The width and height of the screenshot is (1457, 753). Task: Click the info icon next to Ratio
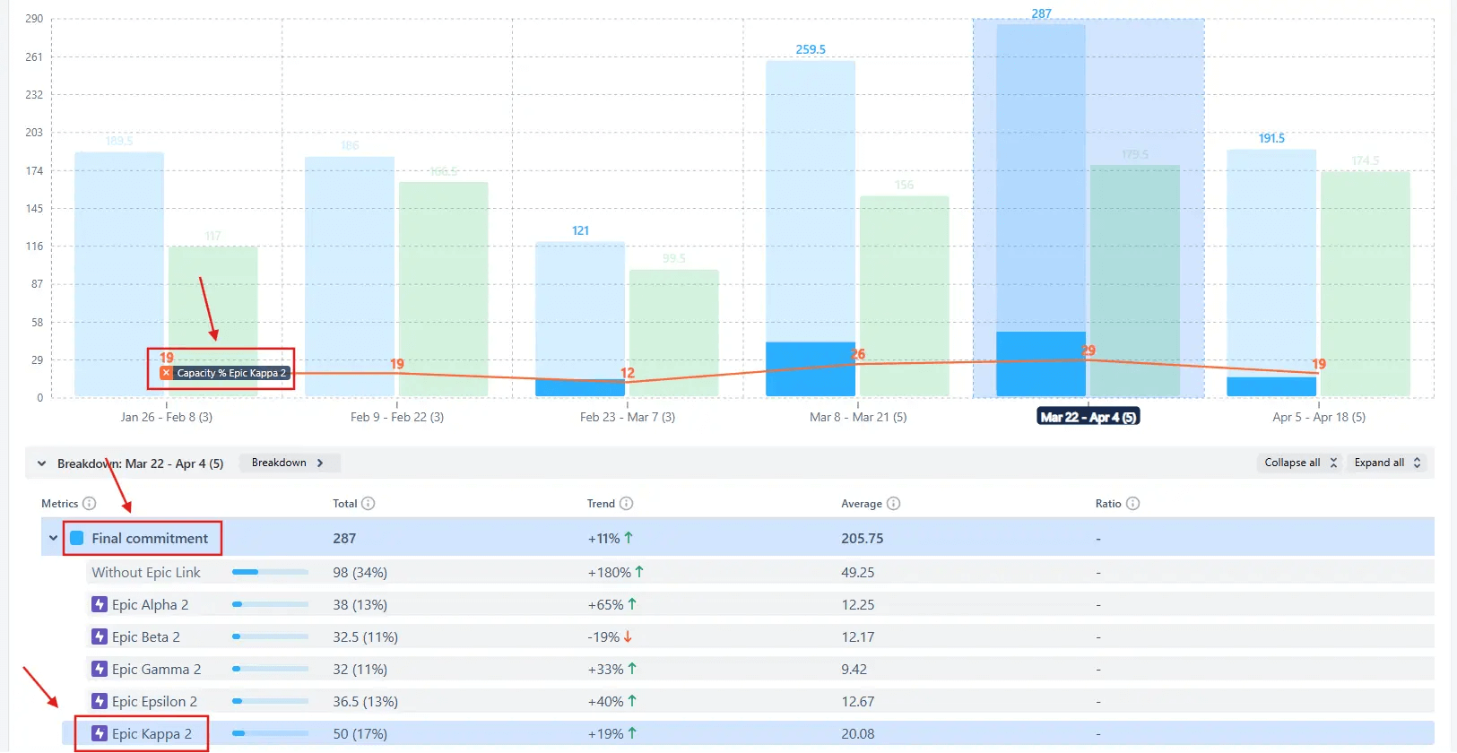pyautogui.click(x=1133, y=504)
